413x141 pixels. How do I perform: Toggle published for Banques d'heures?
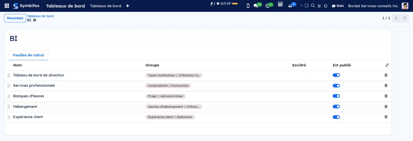(x=336, y=96)
